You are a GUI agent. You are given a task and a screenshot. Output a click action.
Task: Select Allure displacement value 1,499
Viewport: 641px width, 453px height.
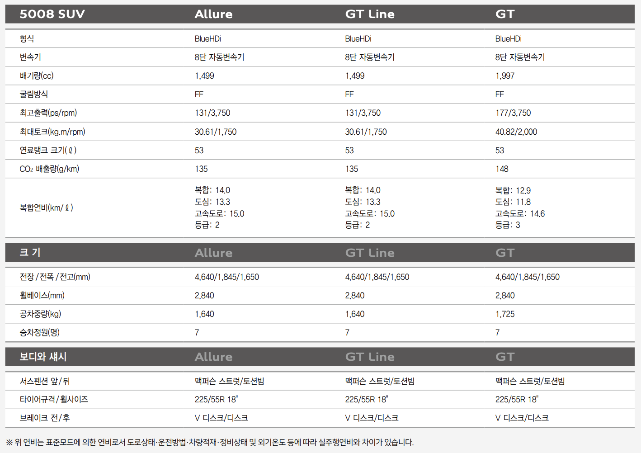point(204,75)
